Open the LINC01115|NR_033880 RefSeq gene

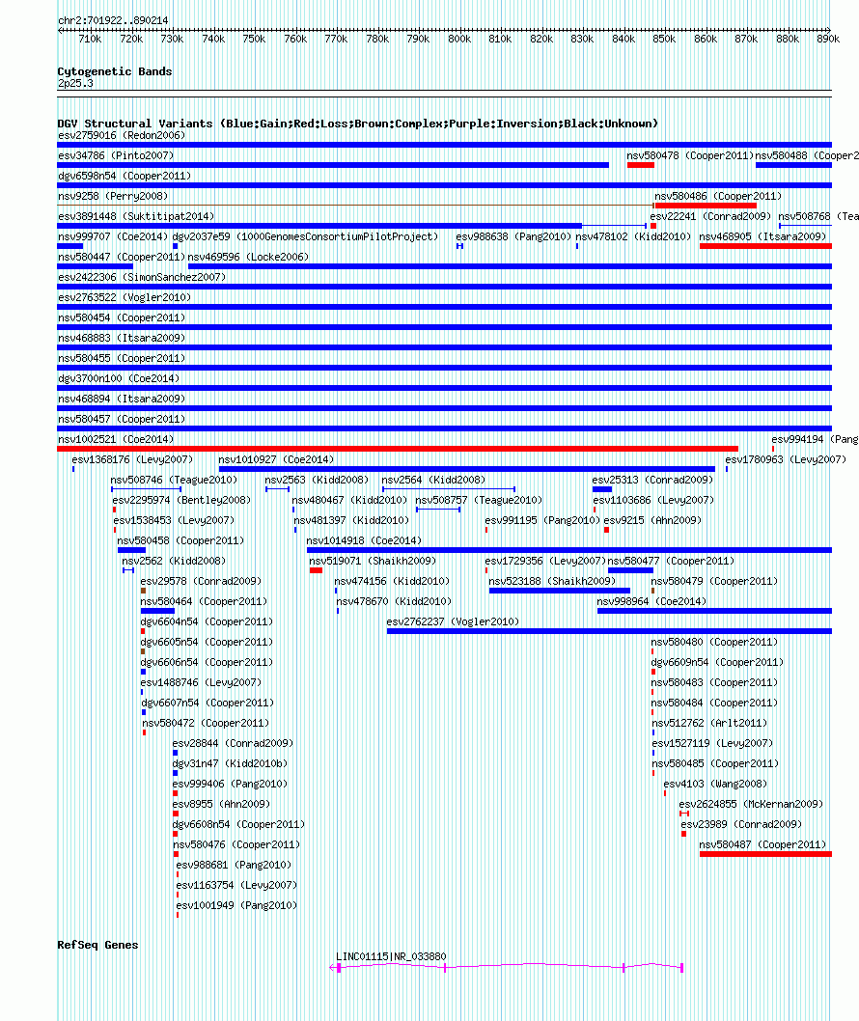pyautogui.click(x=391, y=956)
